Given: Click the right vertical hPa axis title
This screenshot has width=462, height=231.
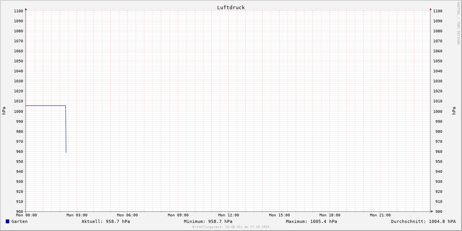Looking at the screenshot, I should tap(454, 111).
